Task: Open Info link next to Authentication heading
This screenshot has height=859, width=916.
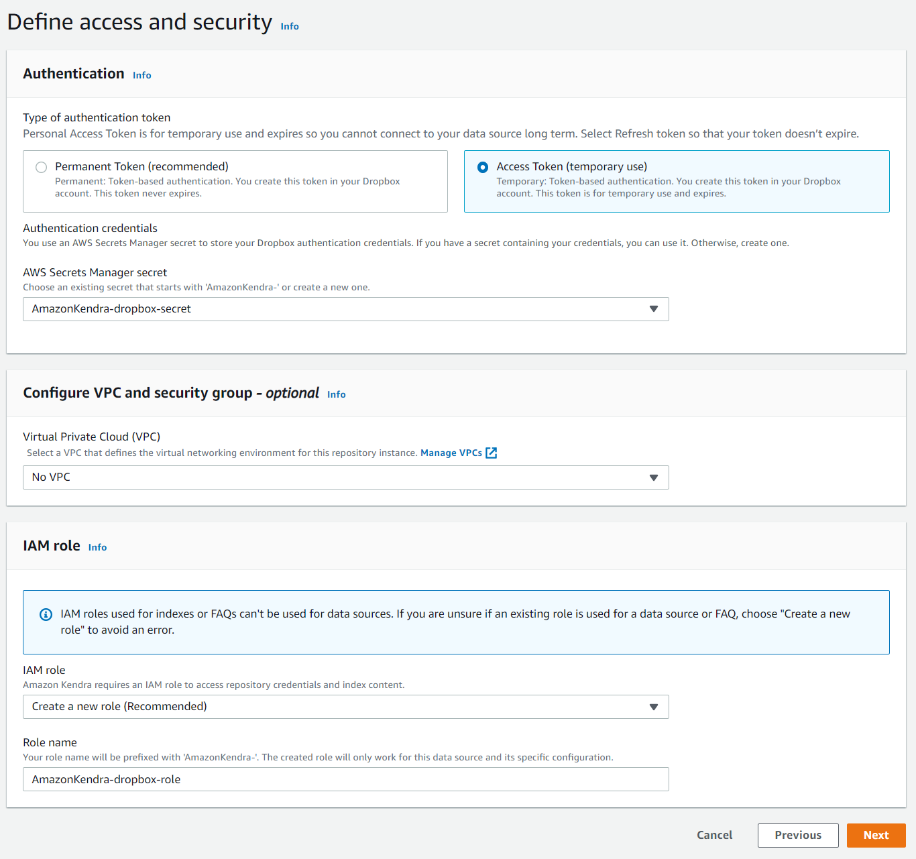Action: [x=142, y=76]
